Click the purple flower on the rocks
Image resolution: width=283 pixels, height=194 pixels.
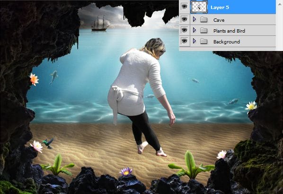tap(126, 171)
